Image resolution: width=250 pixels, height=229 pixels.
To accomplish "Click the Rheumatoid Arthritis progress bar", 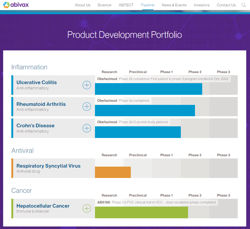I will [x=145, y=111].
